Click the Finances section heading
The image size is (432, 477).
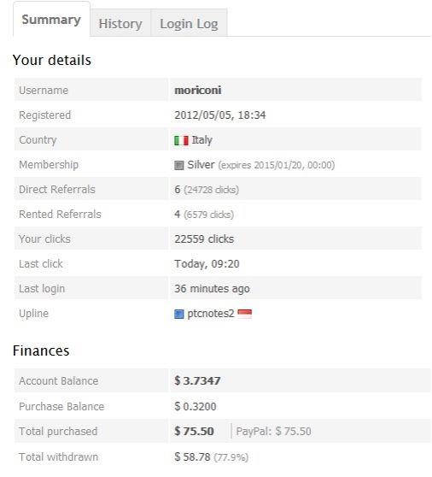(x=41, y=350)
